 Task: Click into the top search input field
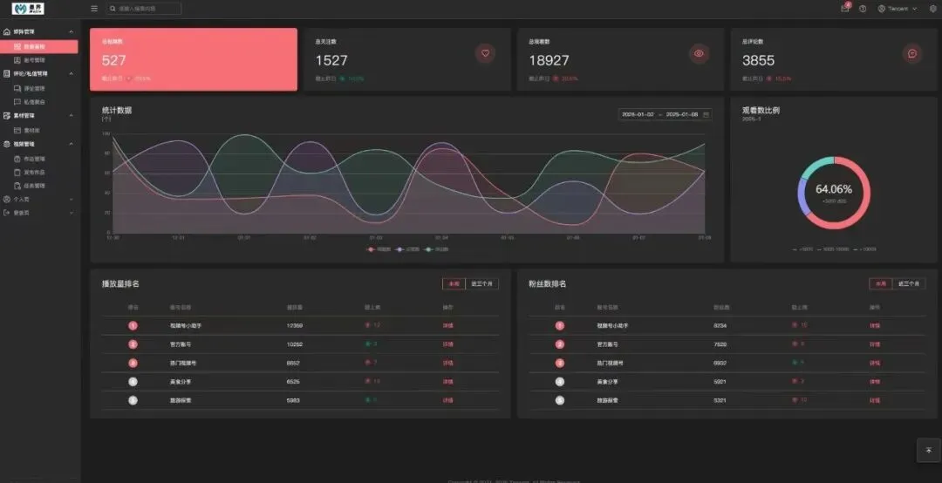click(x=144, y=9)
